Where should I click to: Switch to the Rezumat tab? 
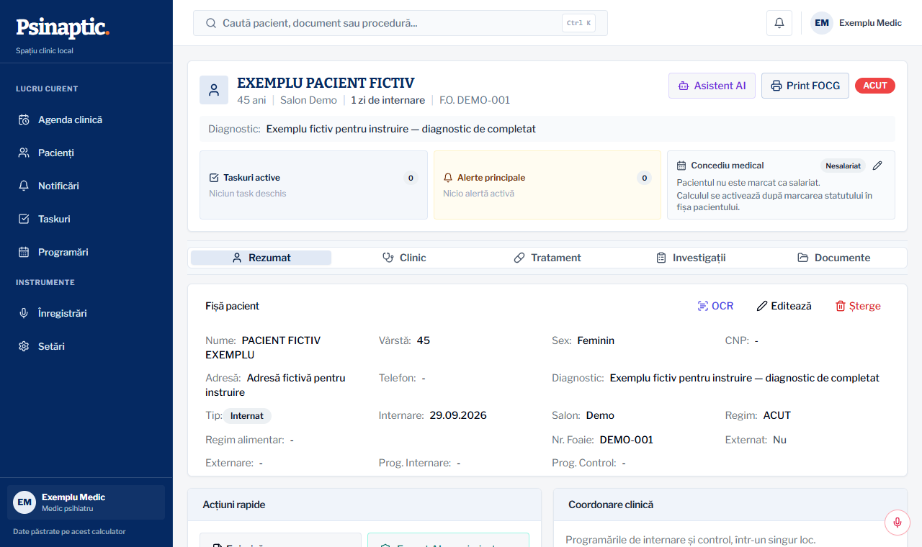coord(261,258)
